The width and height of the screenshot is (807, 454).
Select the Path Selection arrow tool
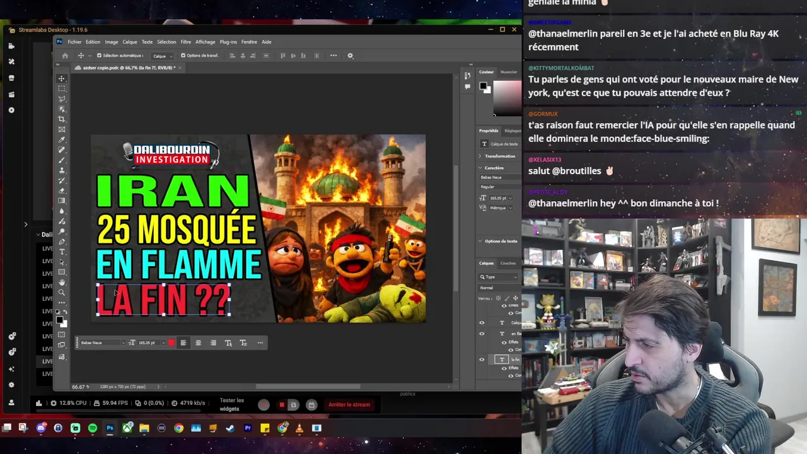click(x=61, y=262)
